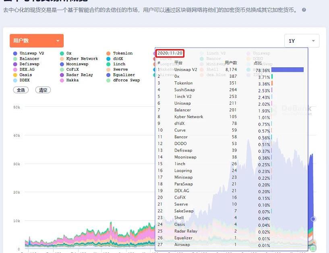Click the Uniswap V2 share bar in tooltip
This screenshot has height=253, width=329.
[288, 70]
